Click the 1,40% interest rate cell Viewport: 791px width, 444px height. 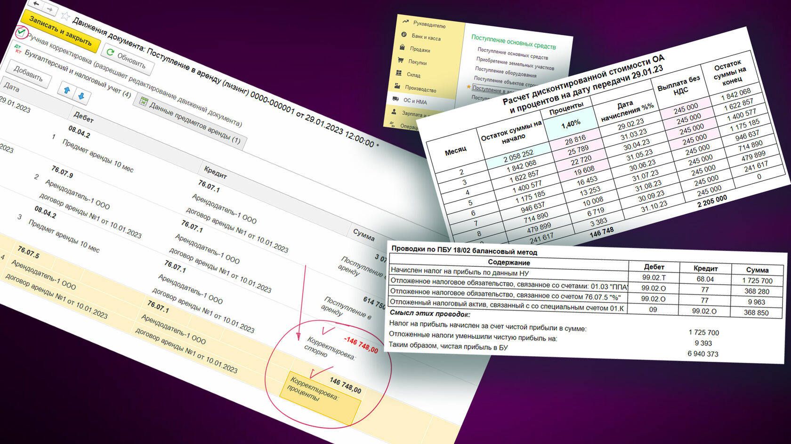click(x=571, y=124)
